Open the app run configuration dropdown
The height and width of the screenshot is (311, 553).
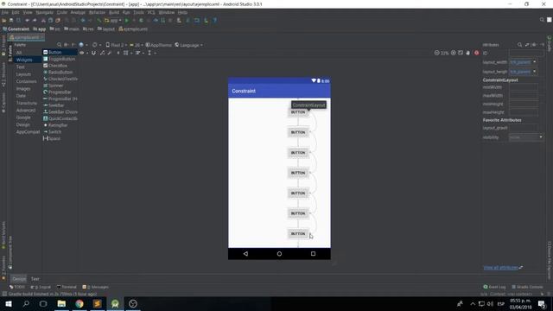(x=113, y=21)
